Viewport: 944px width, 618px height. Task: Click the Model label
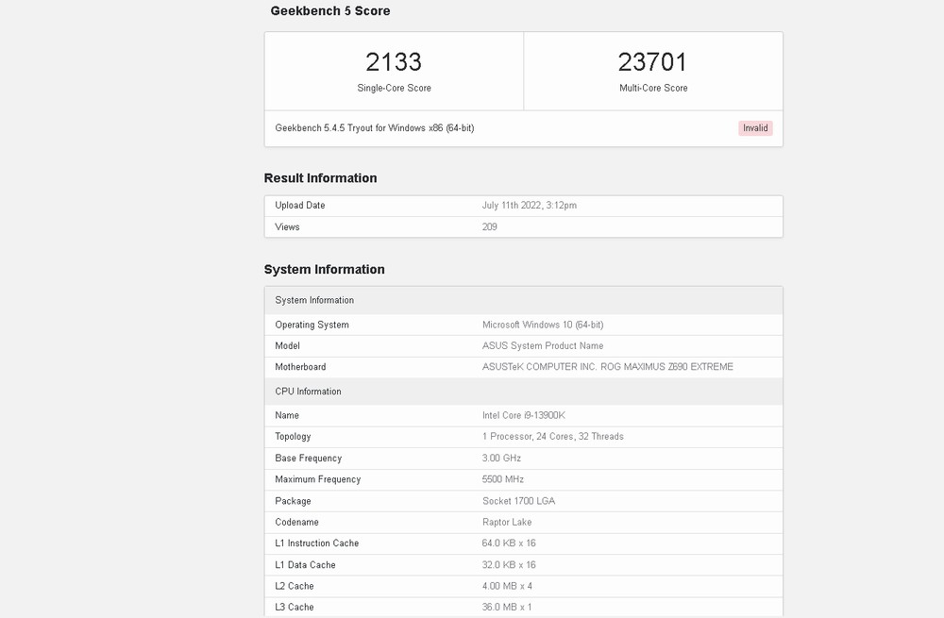pos(287,346)
